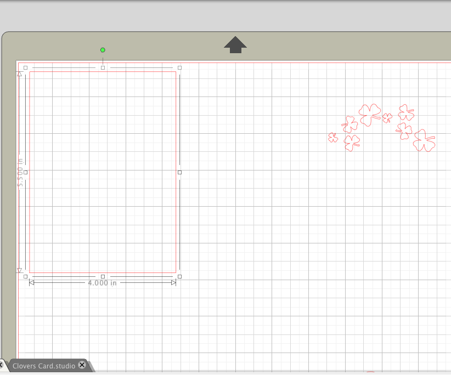Screen dimensions: 451x375
Task: Switch to the Clovers Card.studio tab
Action: pyautogui.click(x=44, y=365)
